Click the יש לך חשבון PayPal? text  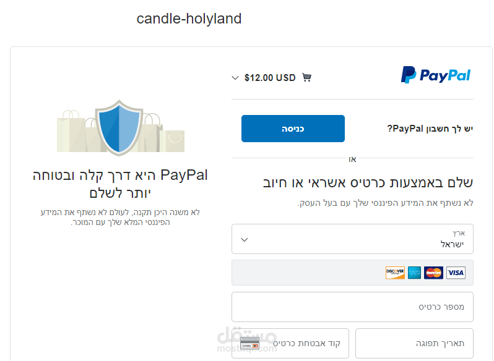point(430,129)
